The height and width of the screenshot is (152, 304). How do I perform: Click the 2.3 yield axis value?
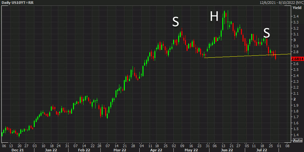pyautogui.click(x=295, y=81)
